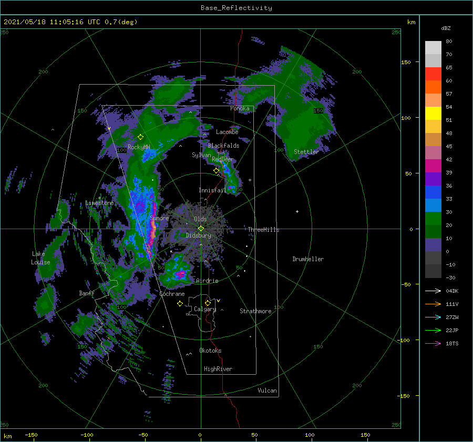Click the yellow diamond marker below RedDeer

216,171
